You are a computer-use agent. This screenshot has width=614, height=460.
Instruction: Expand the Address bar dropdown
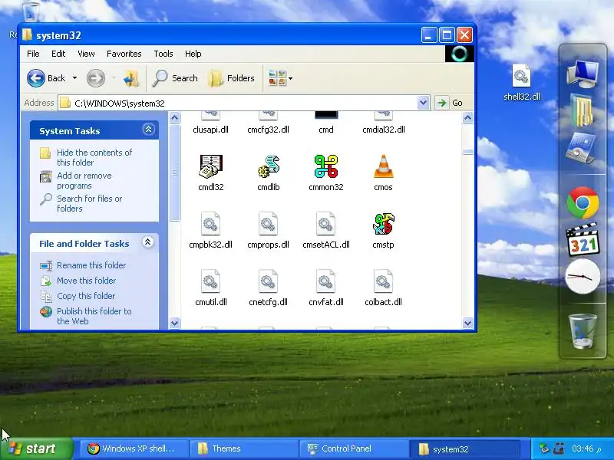click(423, 103)
